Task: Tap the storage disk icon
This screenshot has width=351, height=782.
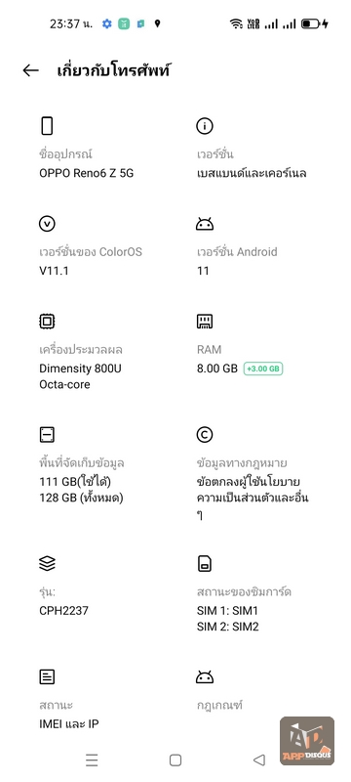Action: coord(47,435)
